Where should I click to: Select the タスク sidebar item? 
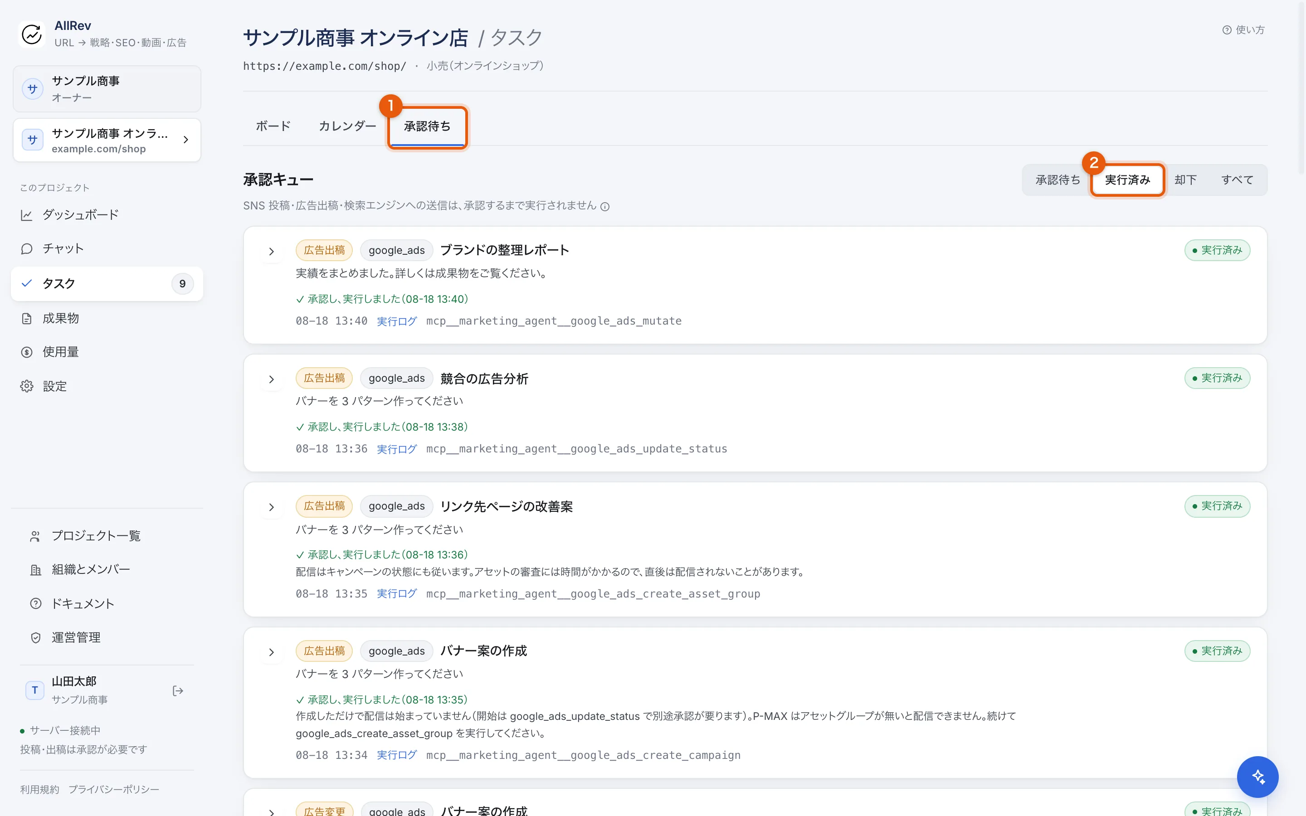(107, 284)
